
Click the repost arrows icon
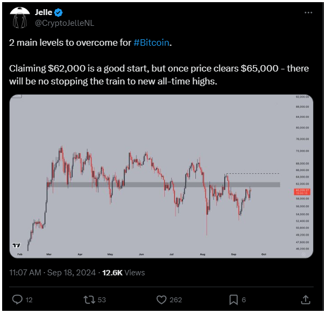[x=89, y=300]
